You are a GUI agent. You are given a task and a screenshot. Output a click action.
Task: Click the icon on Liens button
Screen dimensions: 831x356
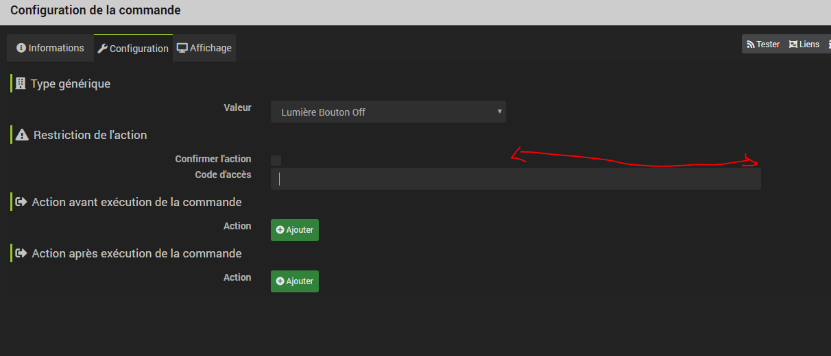[793, 44]
